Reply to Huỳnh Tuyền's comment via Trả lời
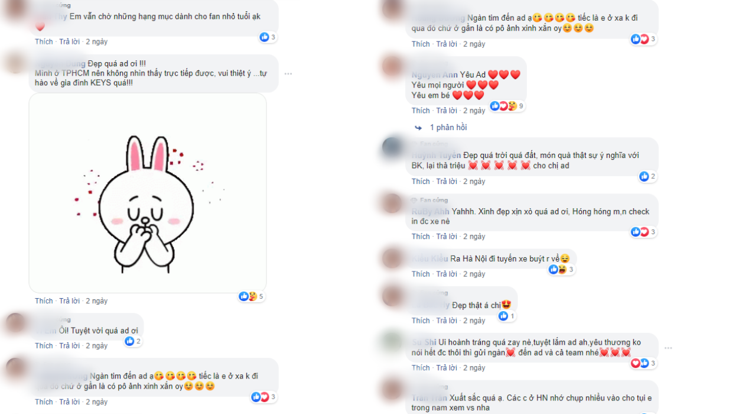The width and height of the screenshot is (755, 414). 447,182
